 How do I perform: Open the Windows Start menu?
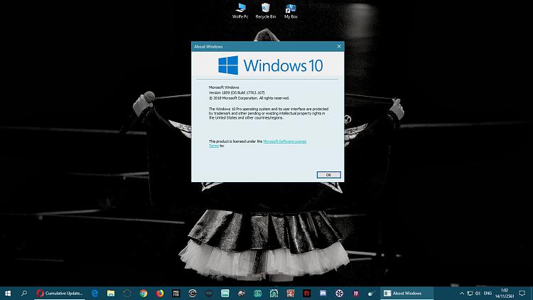(8, 293)
